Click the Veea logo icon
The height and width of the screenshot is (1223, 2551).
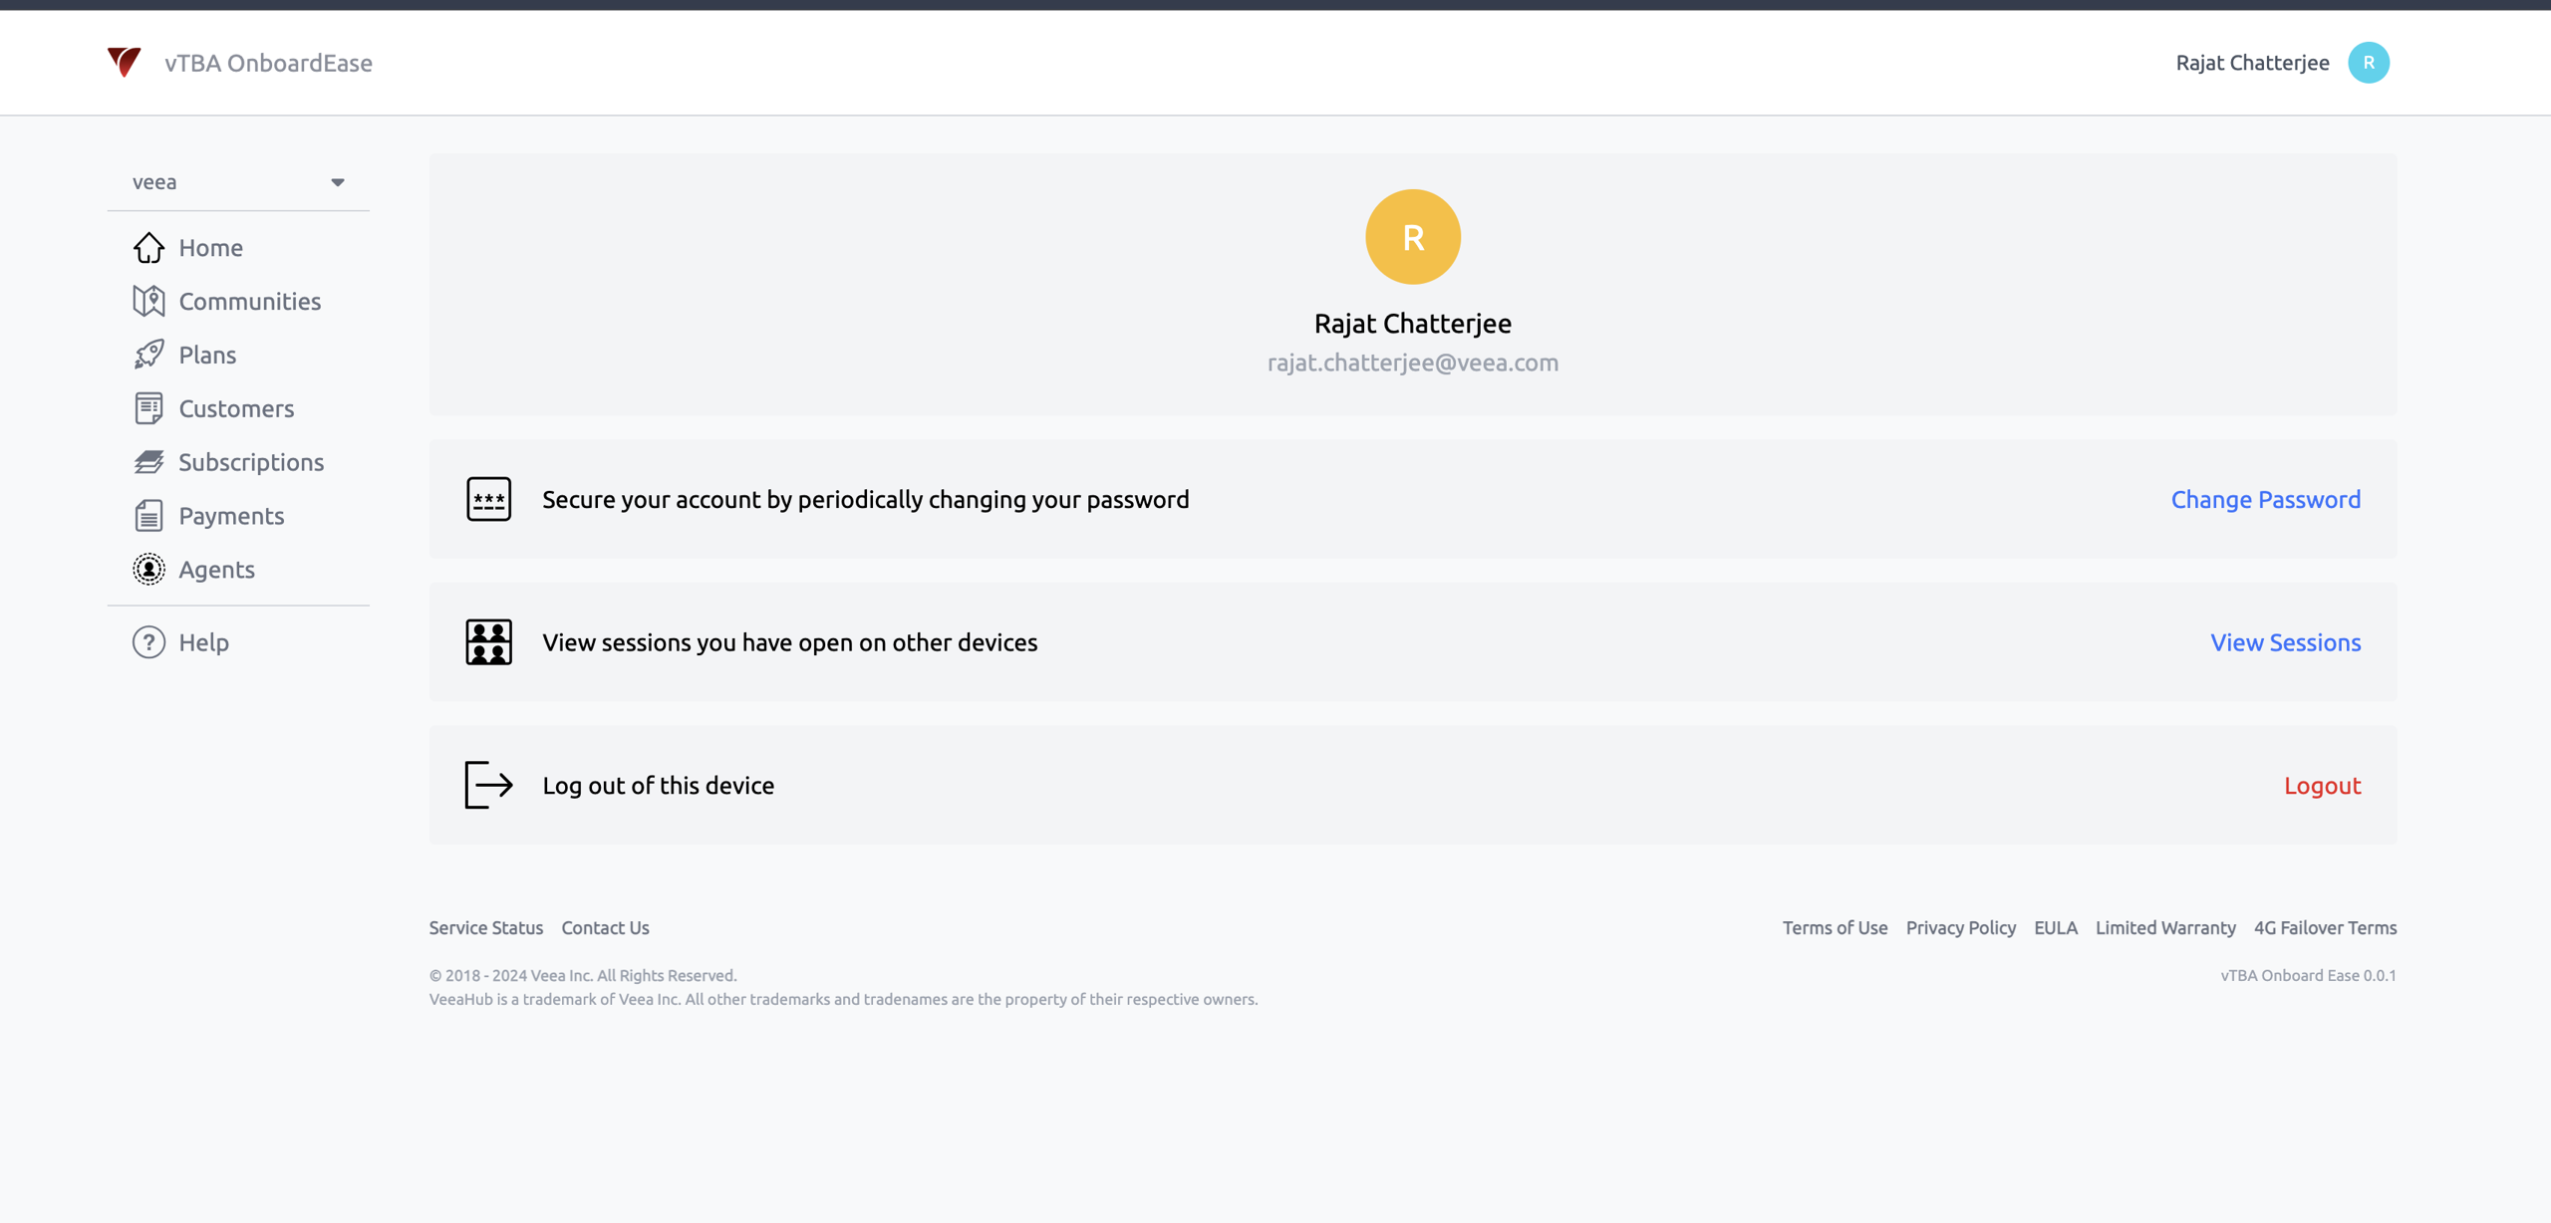point(125,63)
